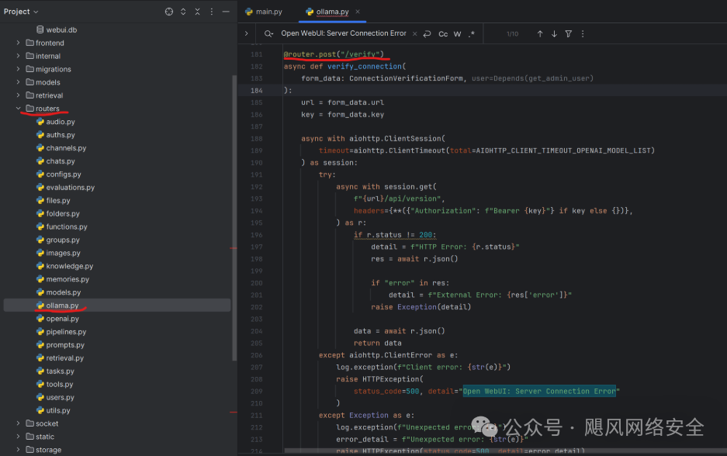Open evaluations.py file
The height and width of the screenshot is (456, 727).
click(65, 187)
